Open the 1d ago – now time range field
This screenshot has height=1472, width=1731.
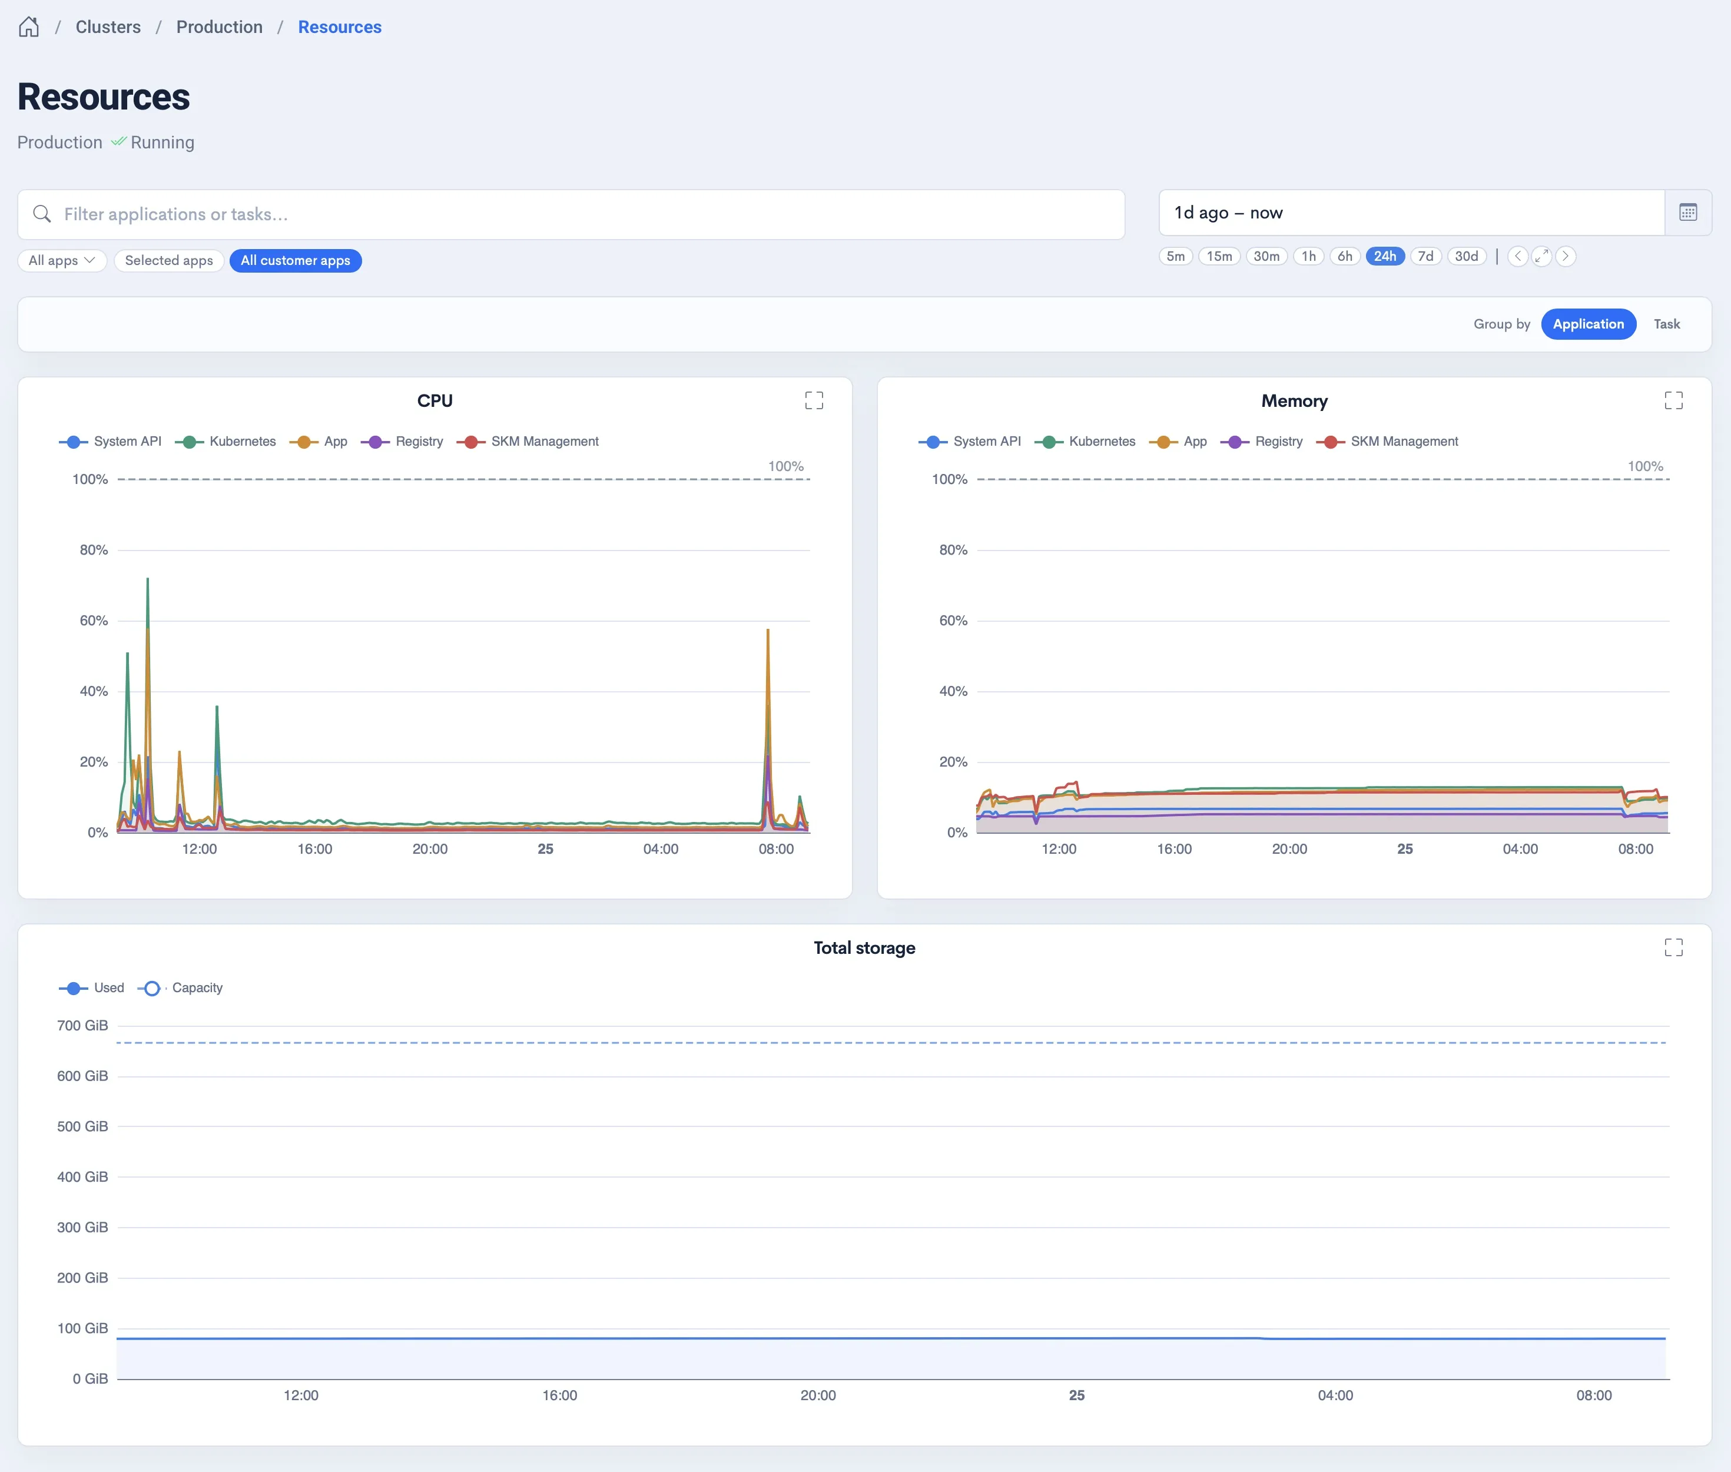point(1411,213)
